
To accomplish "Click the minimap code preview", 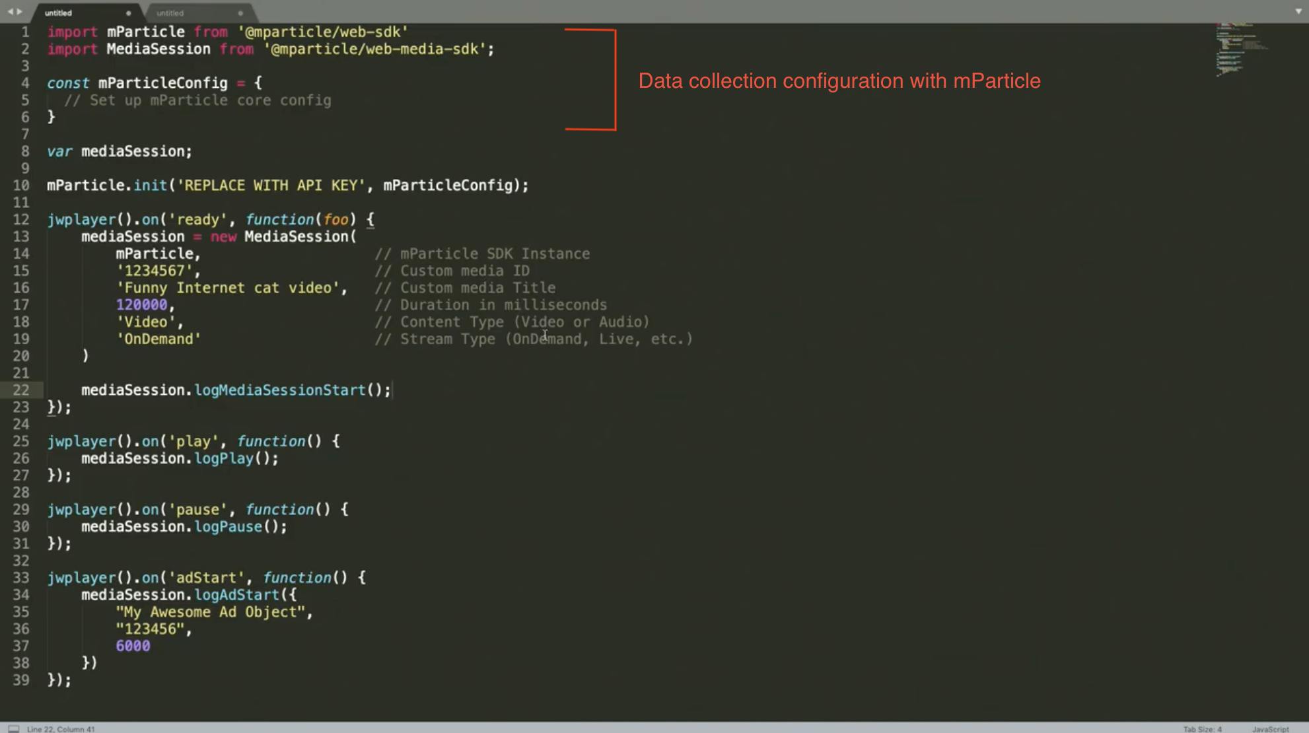I will coord(1242,50).
